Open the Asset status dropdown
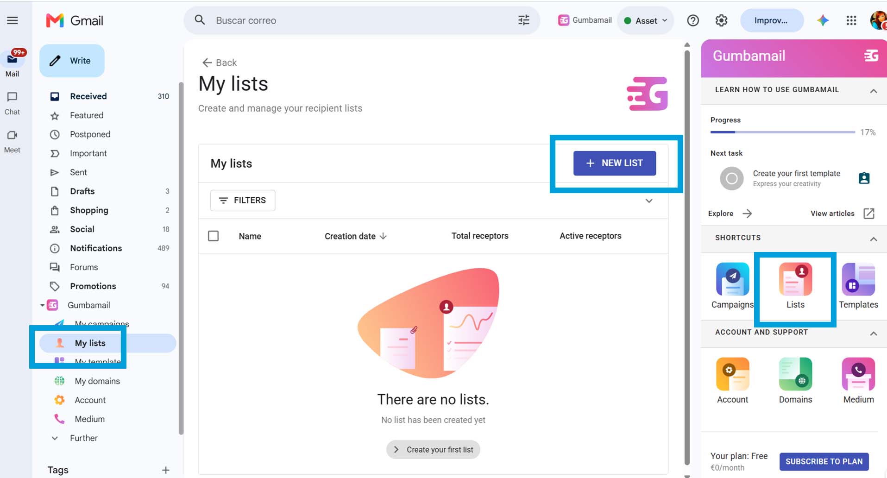The image size is (887, 478). click(x=646, y=20)
